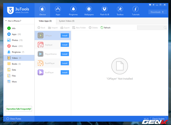This screenshot has width=171, height=125.
Task: Select the OPlayer app row
Action: pyautogui.click(x=53, y=35)
